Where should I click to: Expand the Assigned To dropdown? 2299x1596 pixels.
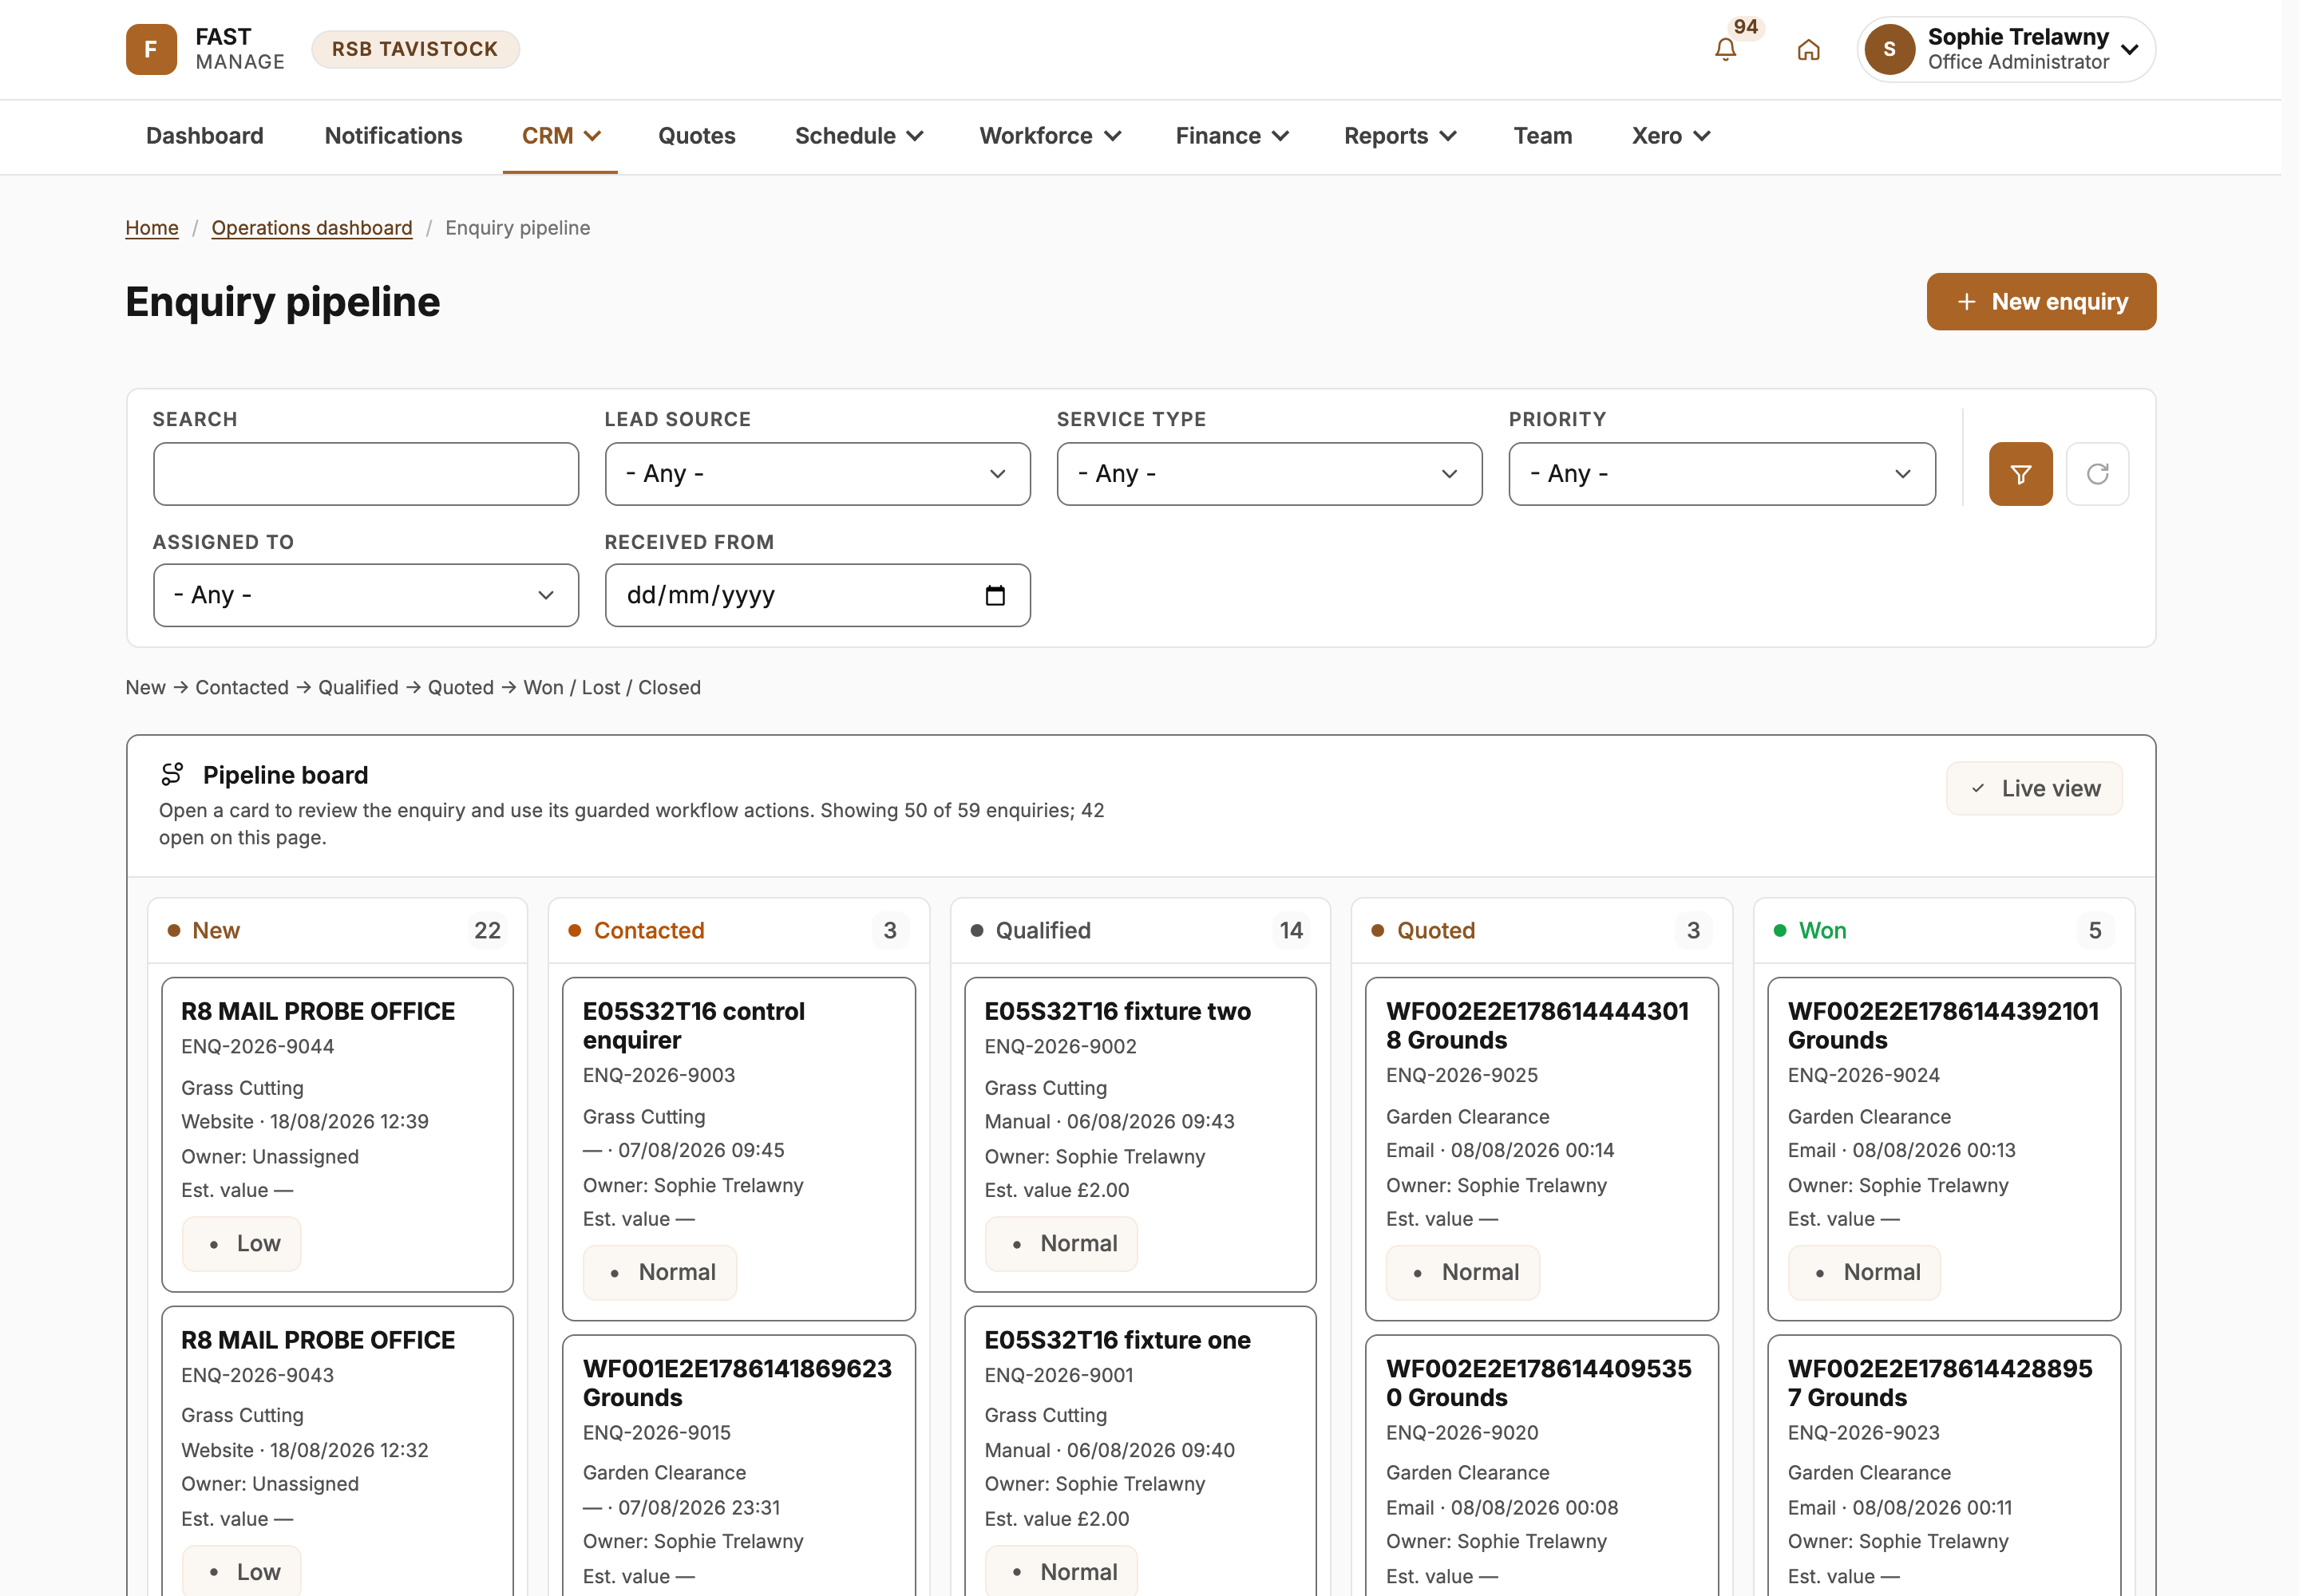(366, 596)
